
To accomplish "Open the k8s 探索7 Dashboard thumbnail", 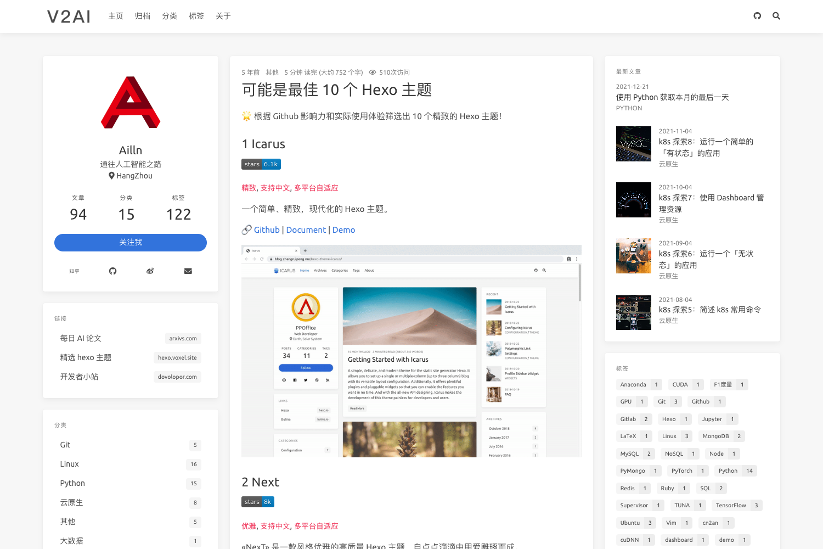I will click(634, 200).
